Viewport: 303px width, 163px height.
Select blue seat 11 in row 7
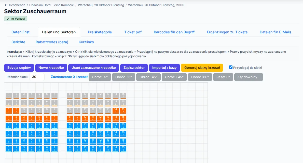point(93,141)
